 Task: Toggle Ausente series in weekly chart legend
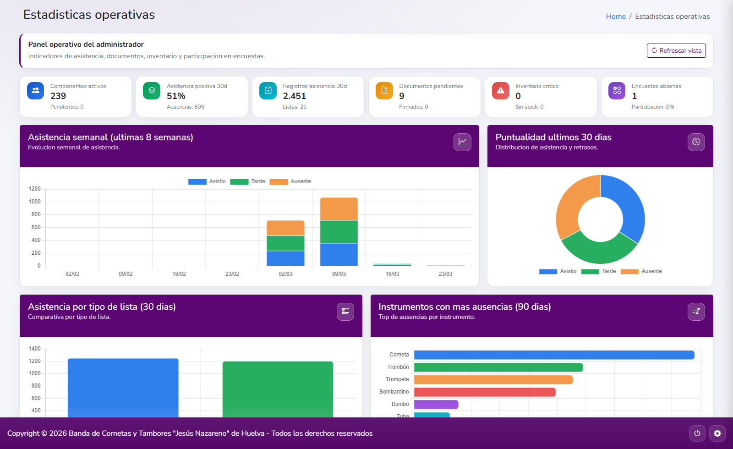click(x=290, y=182)
